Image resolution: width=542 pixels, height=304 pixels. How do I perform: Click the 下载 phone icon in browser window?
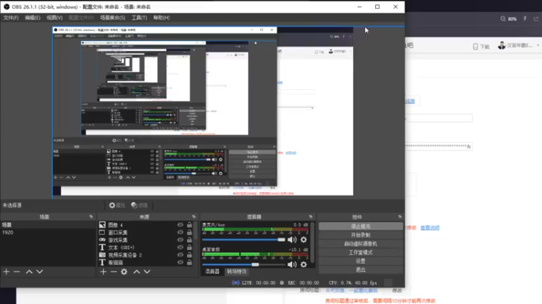coord(476,47)
